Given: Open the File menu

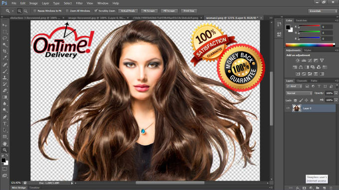Looking at the screenshot, I should tap(14, 3).
